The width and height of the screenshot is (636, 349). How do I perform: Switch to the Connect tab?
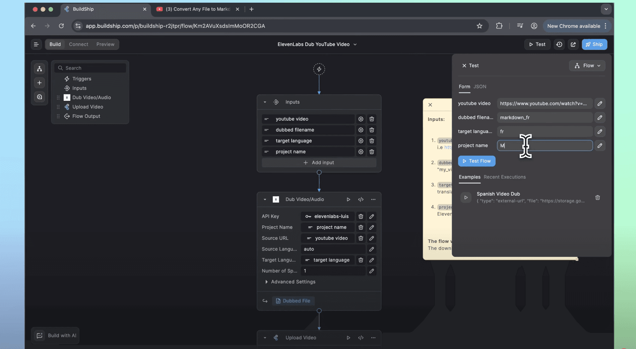tap(79, 44)
